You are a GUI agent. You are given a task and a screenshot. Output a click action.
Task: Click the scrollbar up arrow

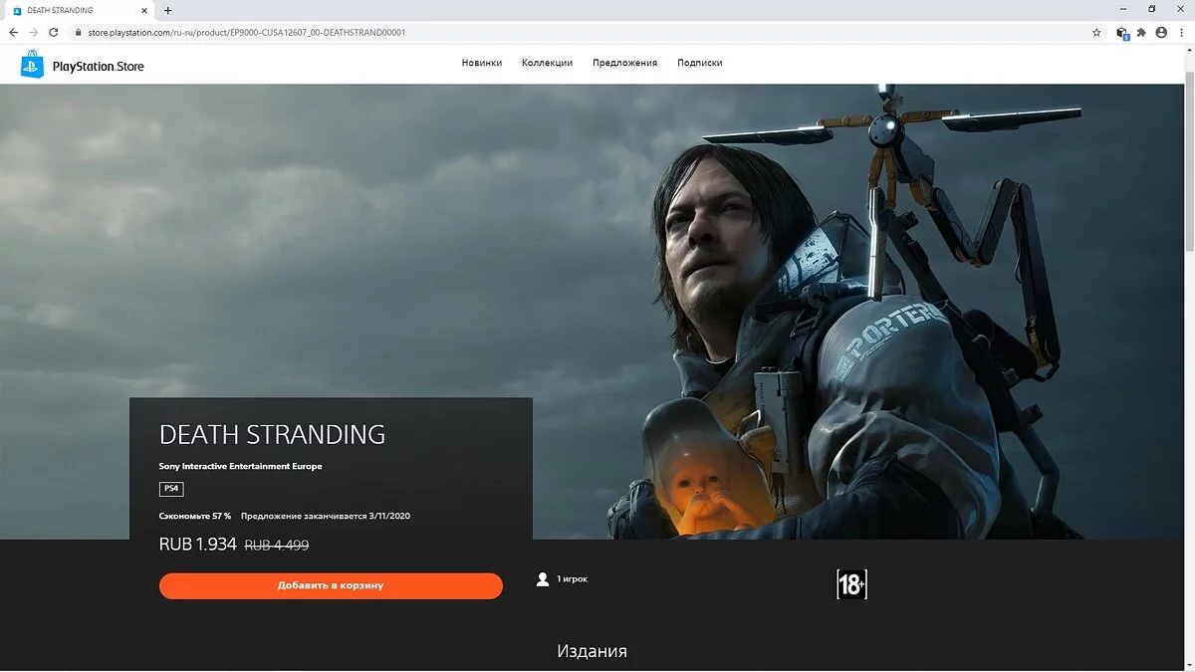[x=1188, y=50]
